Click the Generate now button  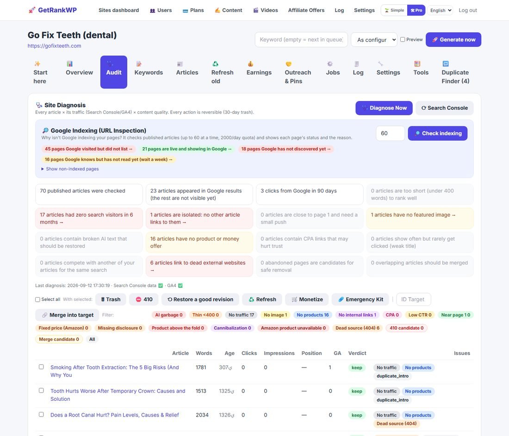453,40
